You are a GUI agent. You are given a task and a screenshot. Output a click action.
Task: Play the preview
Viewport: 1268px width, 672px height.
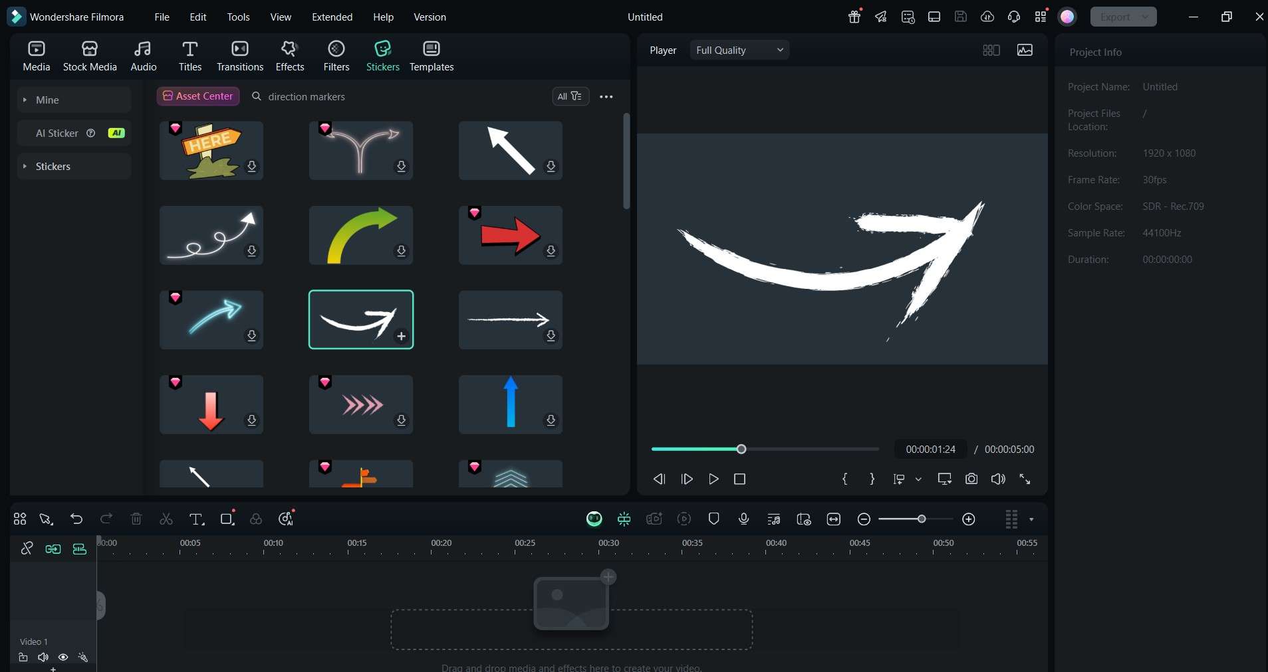(x=713, y=479)
